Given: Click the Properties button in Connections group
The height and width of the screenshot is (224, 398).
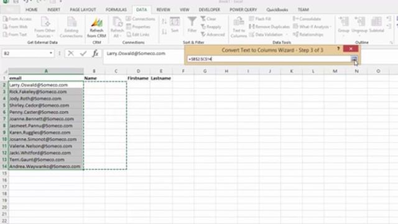Looking at the screenshot, I should coord(138,27).
